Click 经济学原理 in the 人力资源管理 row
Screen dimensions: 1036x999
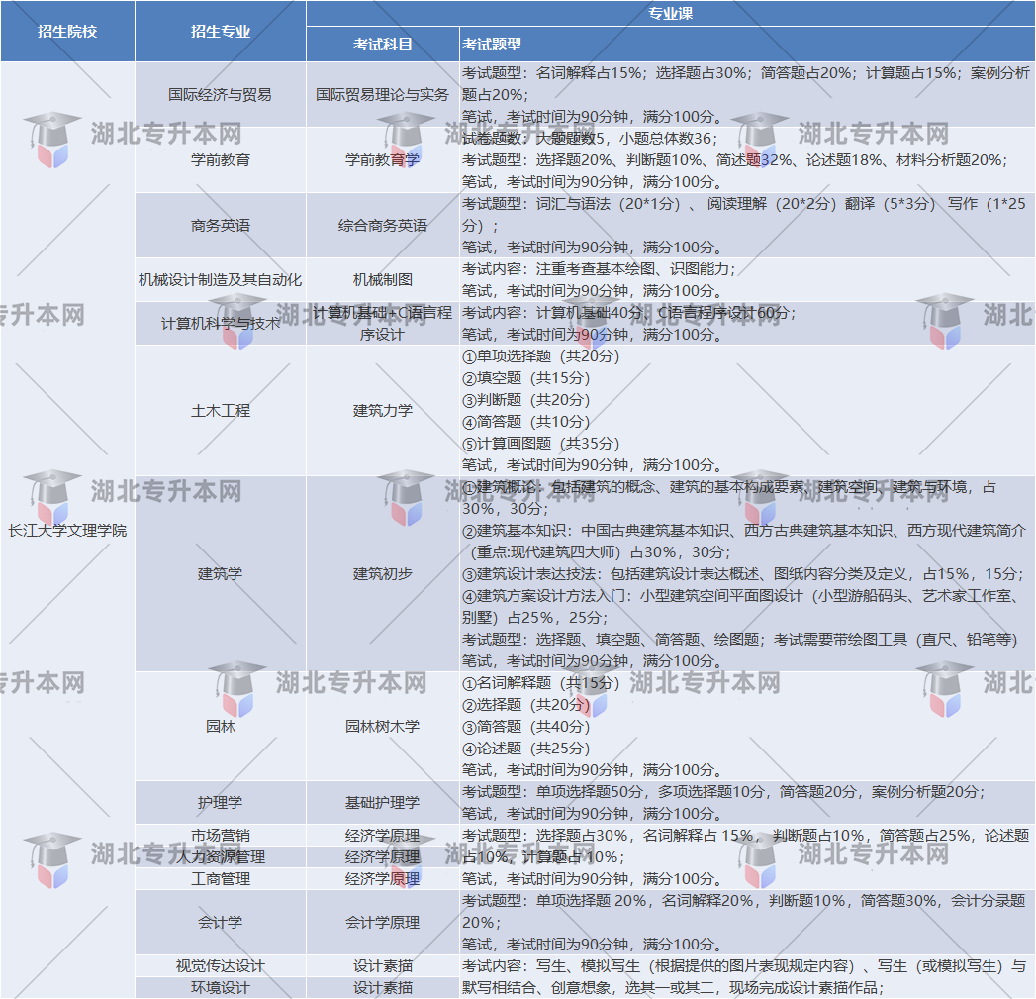(383, 857)
